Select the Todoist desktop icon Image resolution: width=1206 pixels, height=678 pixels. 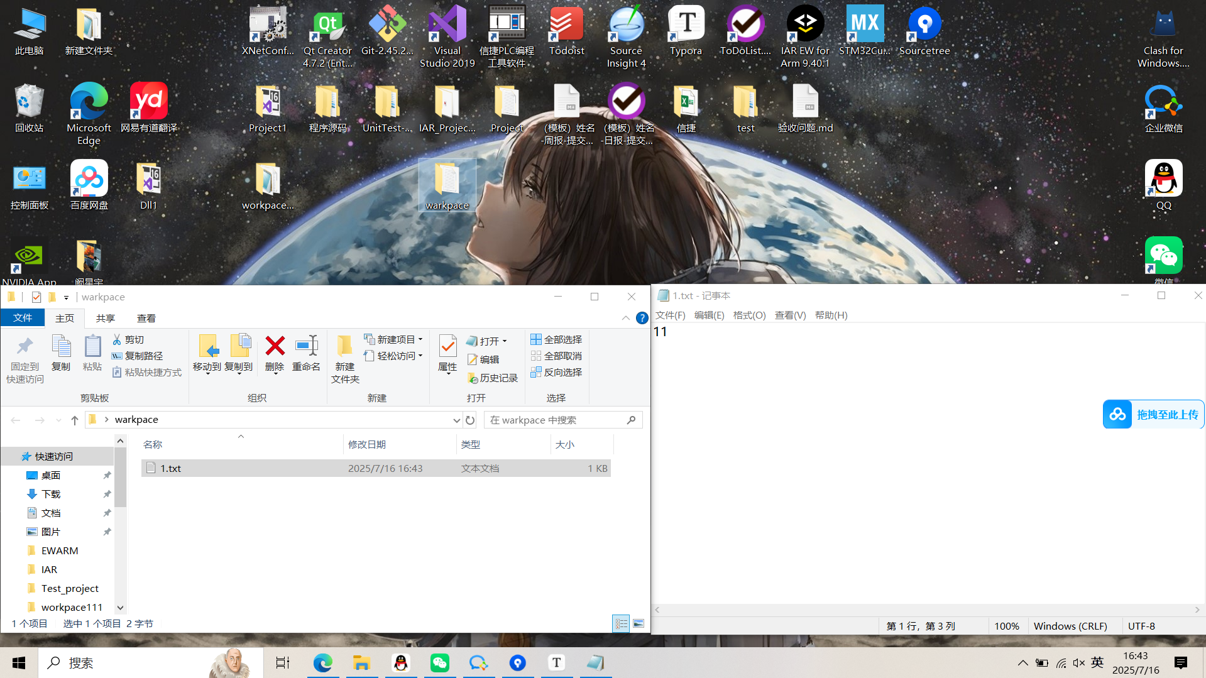tap(566, 31)
